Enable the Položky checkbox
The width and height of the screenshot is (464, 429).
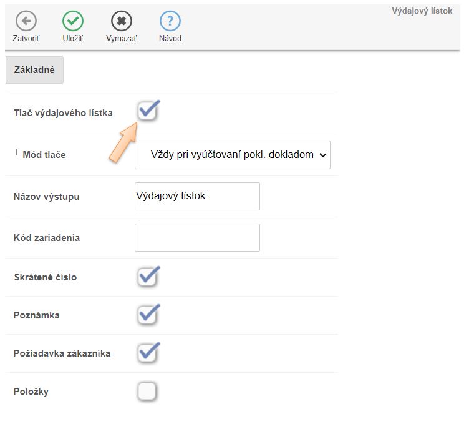(x=147, y=392)
